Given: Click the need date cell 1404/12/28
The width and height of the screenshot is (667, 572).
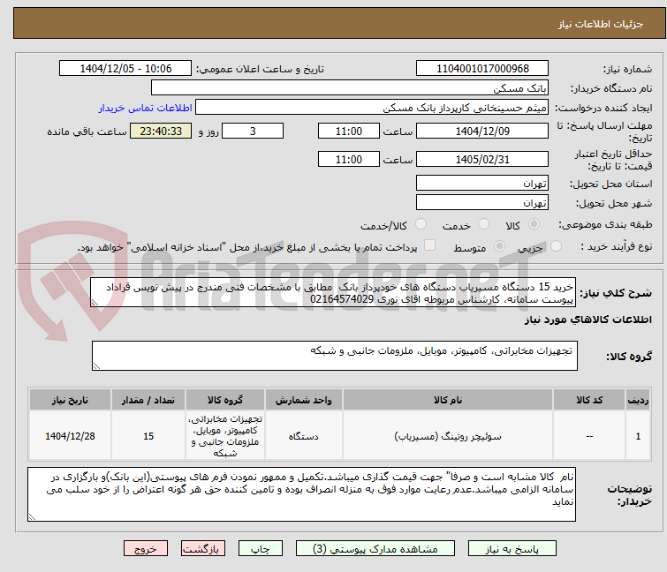Looking at the screenshot, I should point(70,436).
